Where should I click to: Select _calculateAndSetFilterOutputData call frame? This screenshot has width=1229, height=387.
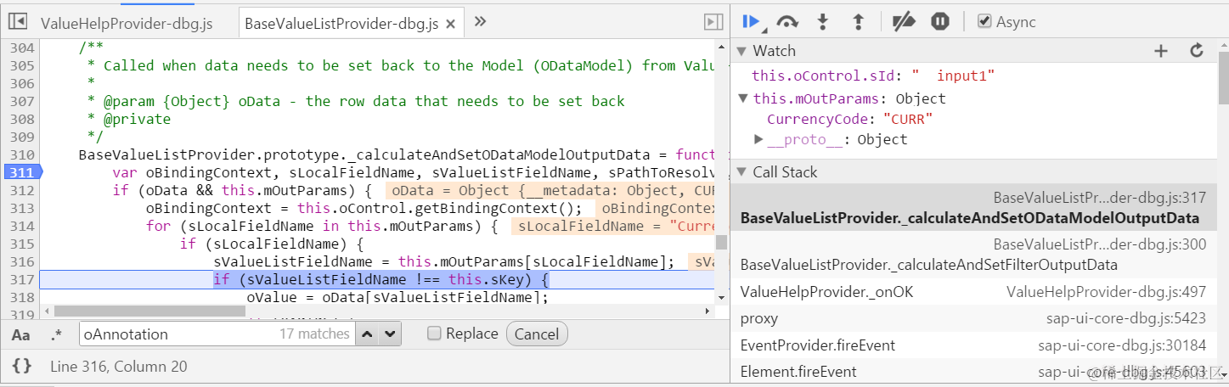(973, 255)
